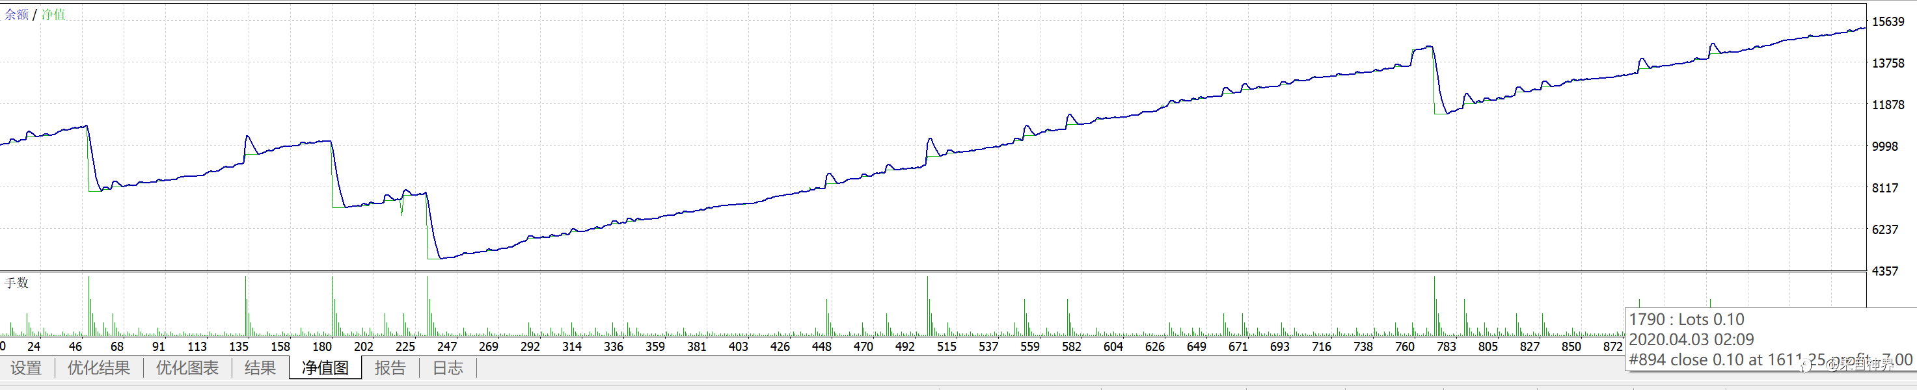Click trade number 559 on the axis
1917x390 pixels.
1031,346
